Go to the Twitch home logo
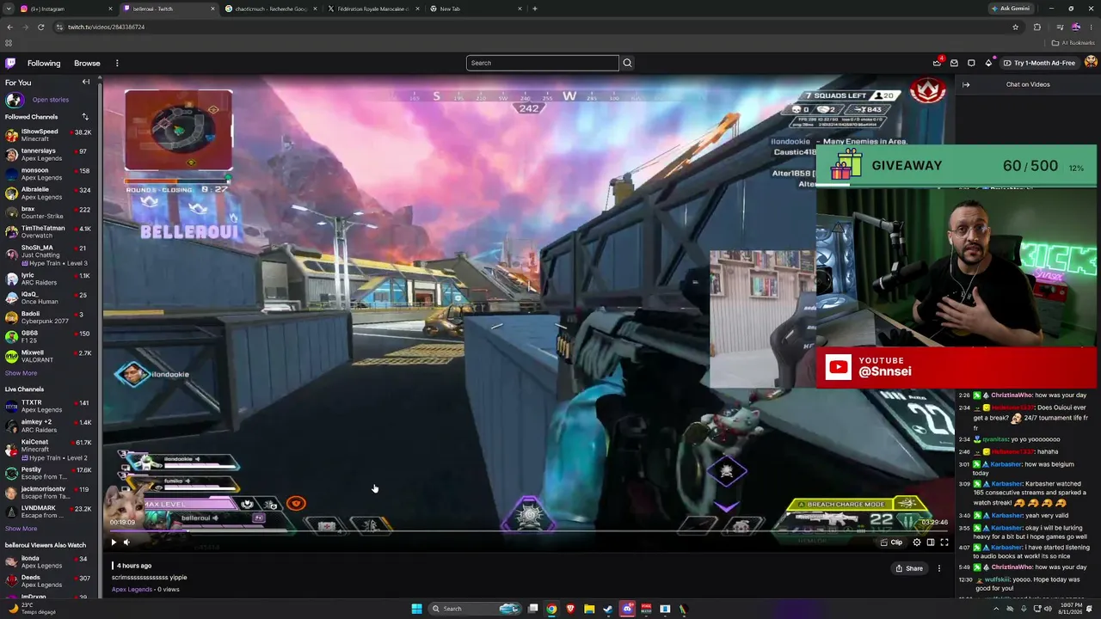The image size is (1101, 619). point(10,63)
